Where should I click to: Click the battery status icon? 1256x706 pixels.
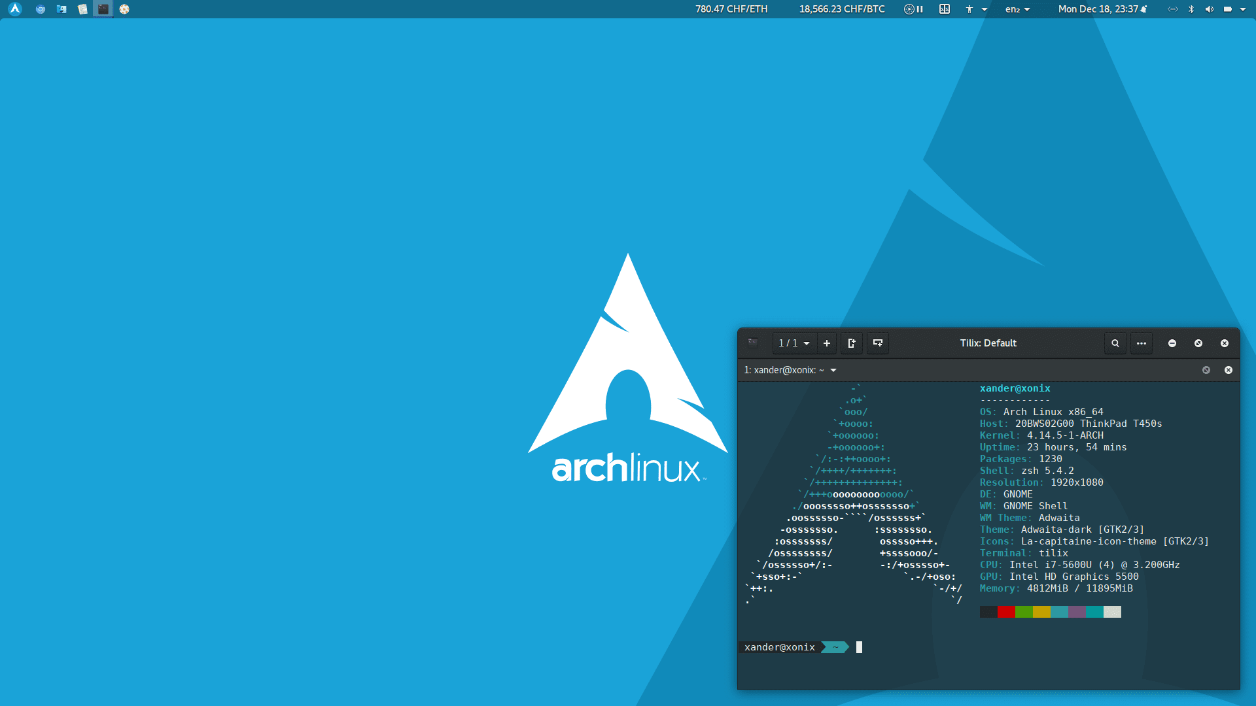pos(1228,9)
